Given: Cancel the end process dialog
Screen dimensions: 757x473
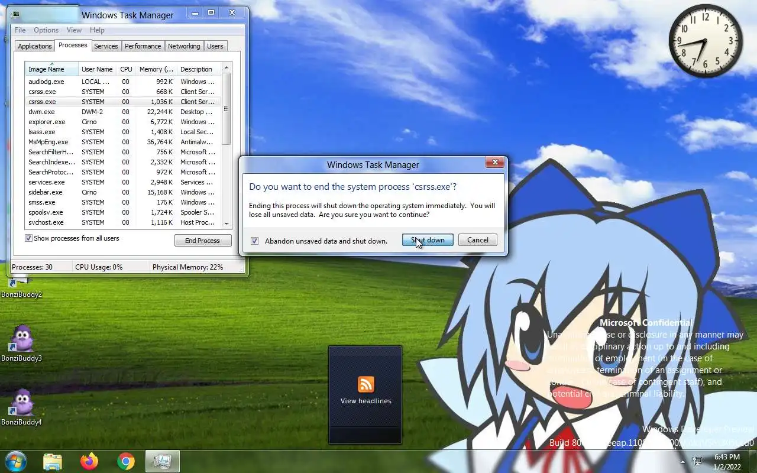Looking at the screenshot, I should 477,240.
